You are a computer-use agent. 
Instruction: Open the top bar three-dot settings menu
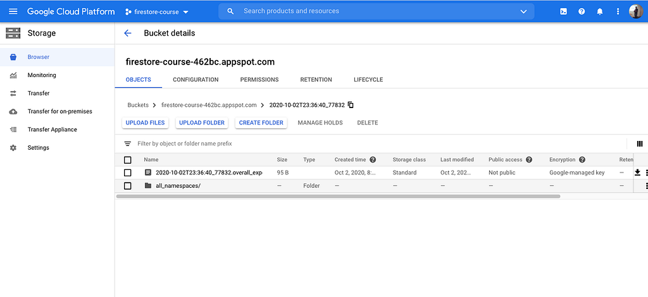(618, 11)
